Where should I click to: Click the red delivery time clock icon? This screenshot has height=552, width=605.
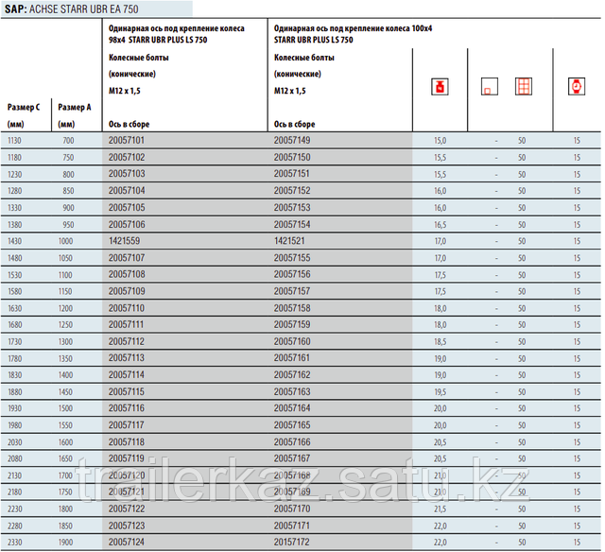(x=577, y=86)
